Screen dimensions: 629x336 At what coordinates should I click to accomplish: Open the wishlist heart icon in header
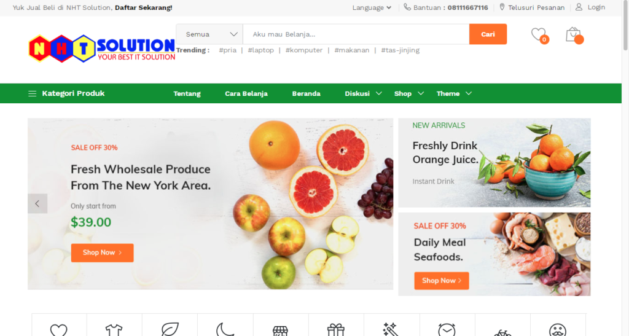click(x=539, y=34)
